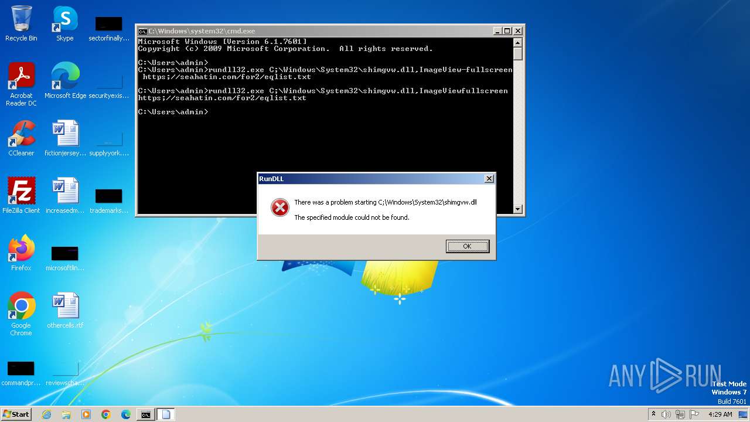Open network tray icon
750x422 pixels.
(x=680, y=414)
